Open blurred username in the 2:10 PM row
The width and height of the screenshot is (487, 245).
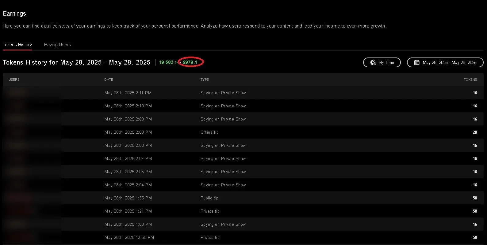[17, 106]
